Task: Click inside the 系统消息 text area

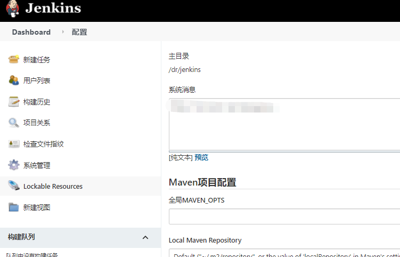Action: [284, 125]
